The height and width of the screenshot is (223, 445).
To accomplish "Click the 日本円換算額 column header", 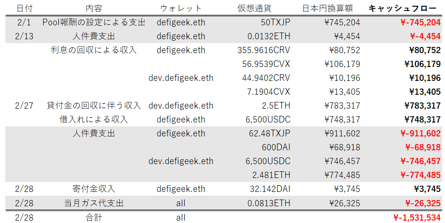I will pos(330,9).
